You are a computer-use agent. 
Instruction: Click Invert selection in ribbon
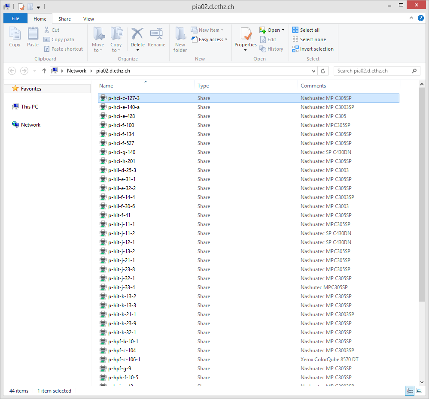click(313, 49)
